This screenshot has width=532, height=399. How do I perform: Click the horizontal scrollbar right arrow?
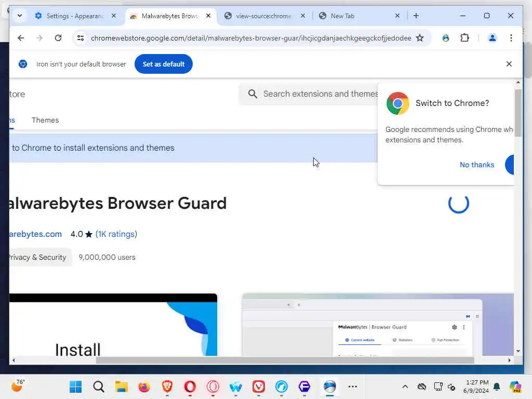tap(509, 361)
